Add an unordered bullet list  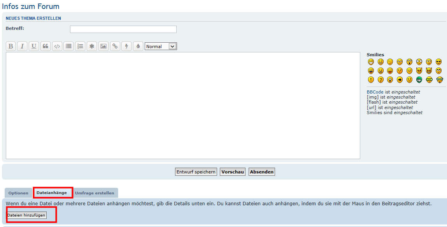(x=69, y=46)
